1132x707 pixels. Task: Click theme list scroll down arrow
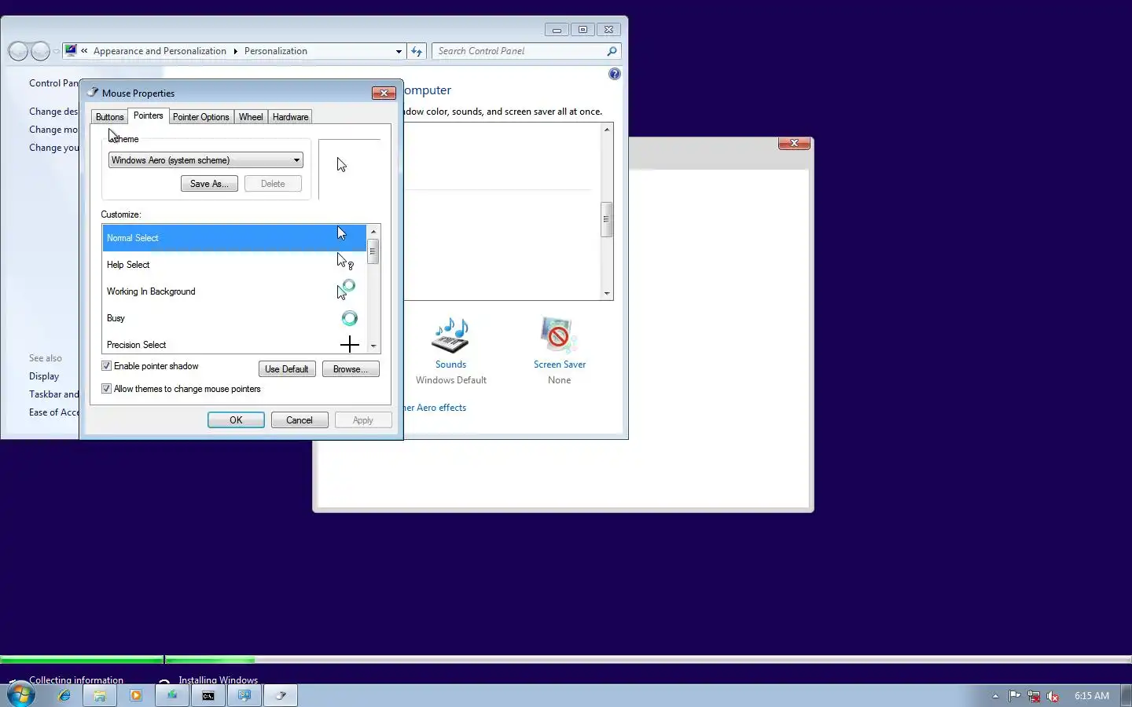(x=607, y=293)
